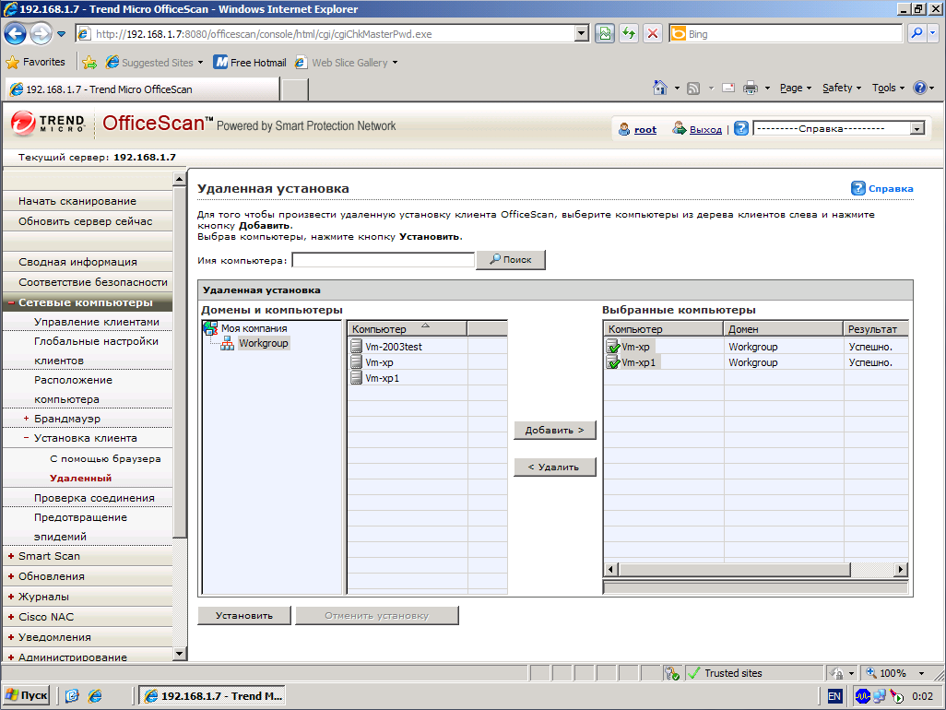Click the Имя компьютера text field
Image resolution: width=946 pixels, height=710 pixels.
click(x=384, y=260)
